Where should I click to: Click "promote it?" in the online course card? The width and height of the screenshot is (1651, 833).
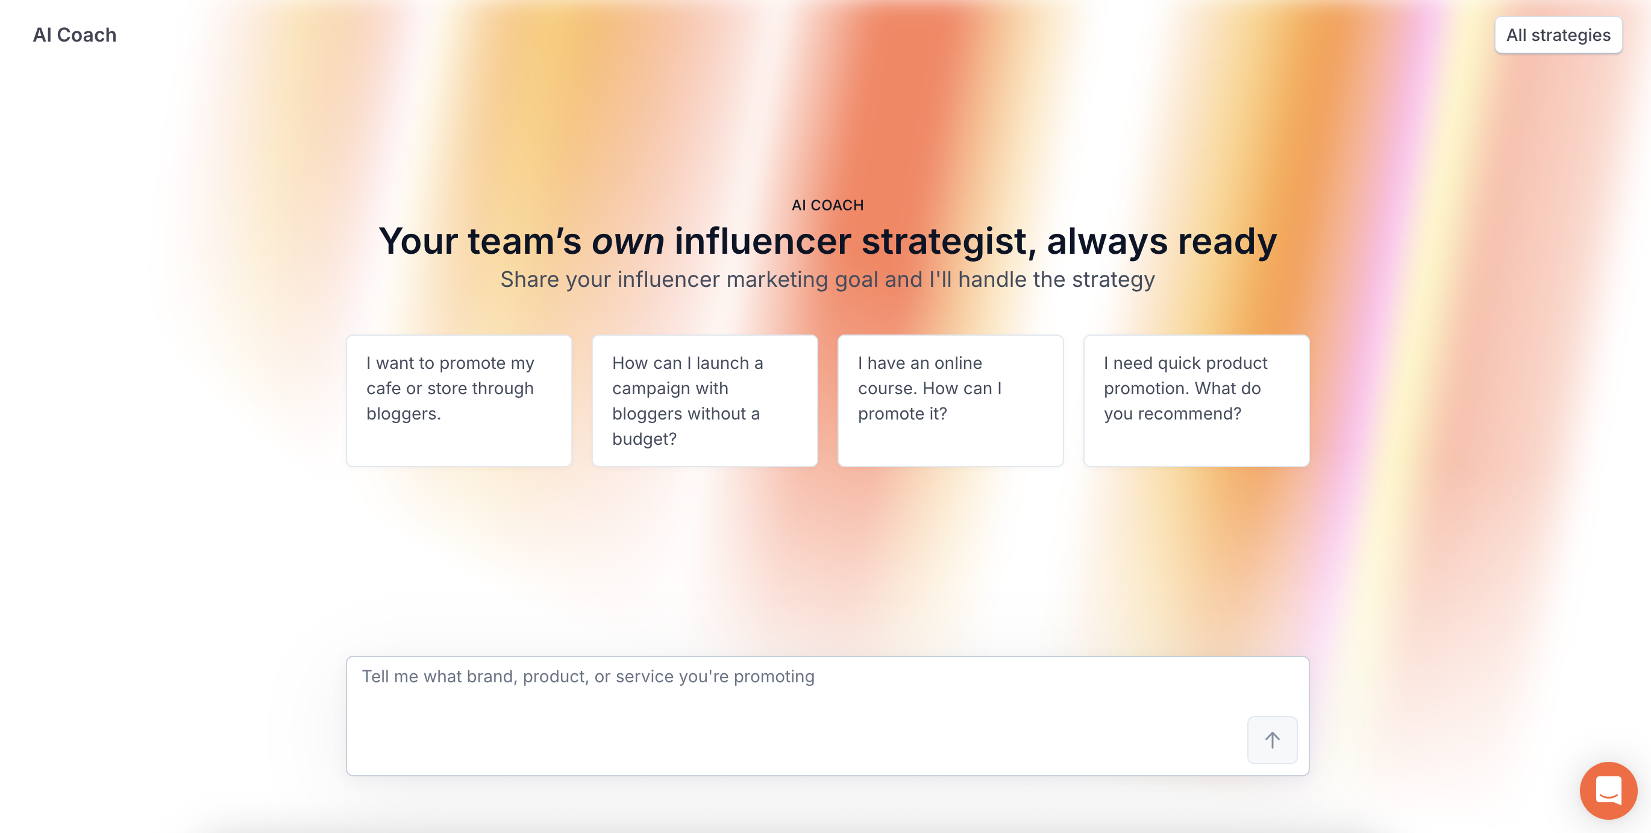[x=902, y=413]
